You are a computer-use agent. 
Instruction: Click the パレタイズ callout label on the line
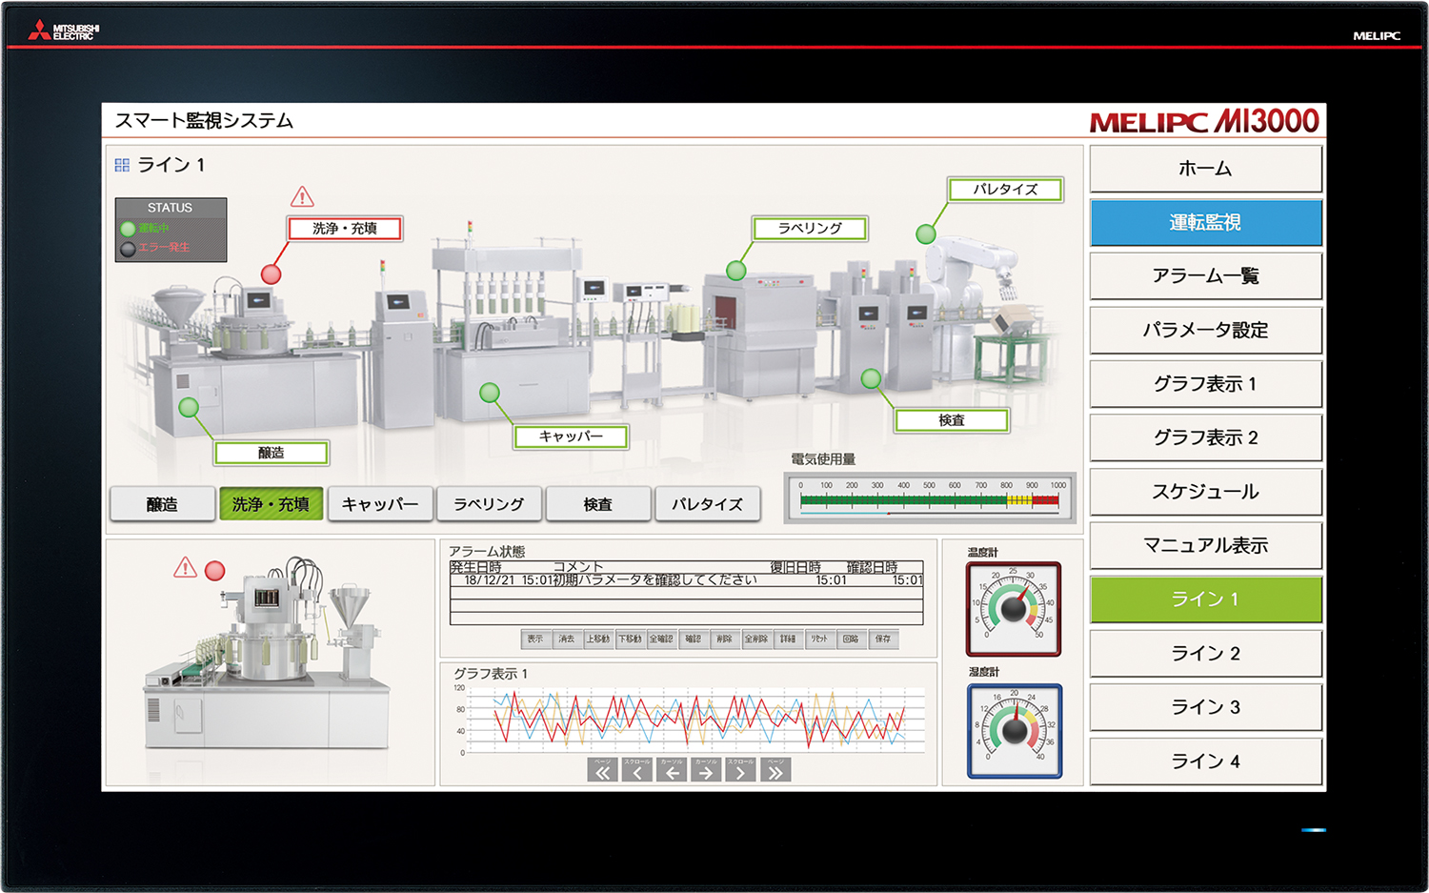tap(1005, 189)
